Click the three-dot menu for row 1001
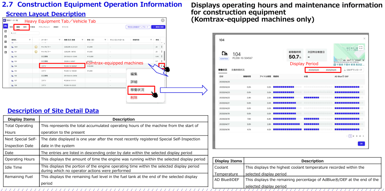 pos(161,47)
